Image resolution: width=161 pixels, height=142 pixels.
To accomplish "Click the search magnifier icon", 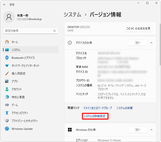I will point(54,31).
